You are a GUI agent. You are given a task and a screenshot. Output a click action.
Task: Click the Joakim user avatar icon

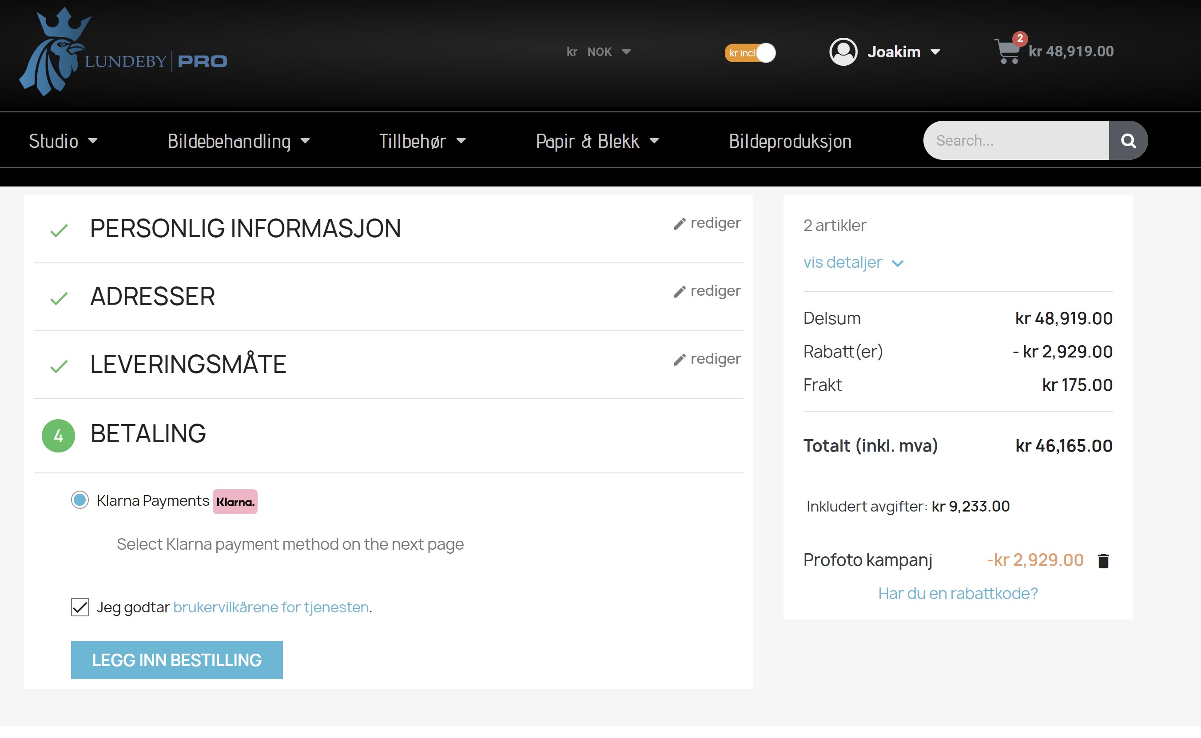pos(843,52)
